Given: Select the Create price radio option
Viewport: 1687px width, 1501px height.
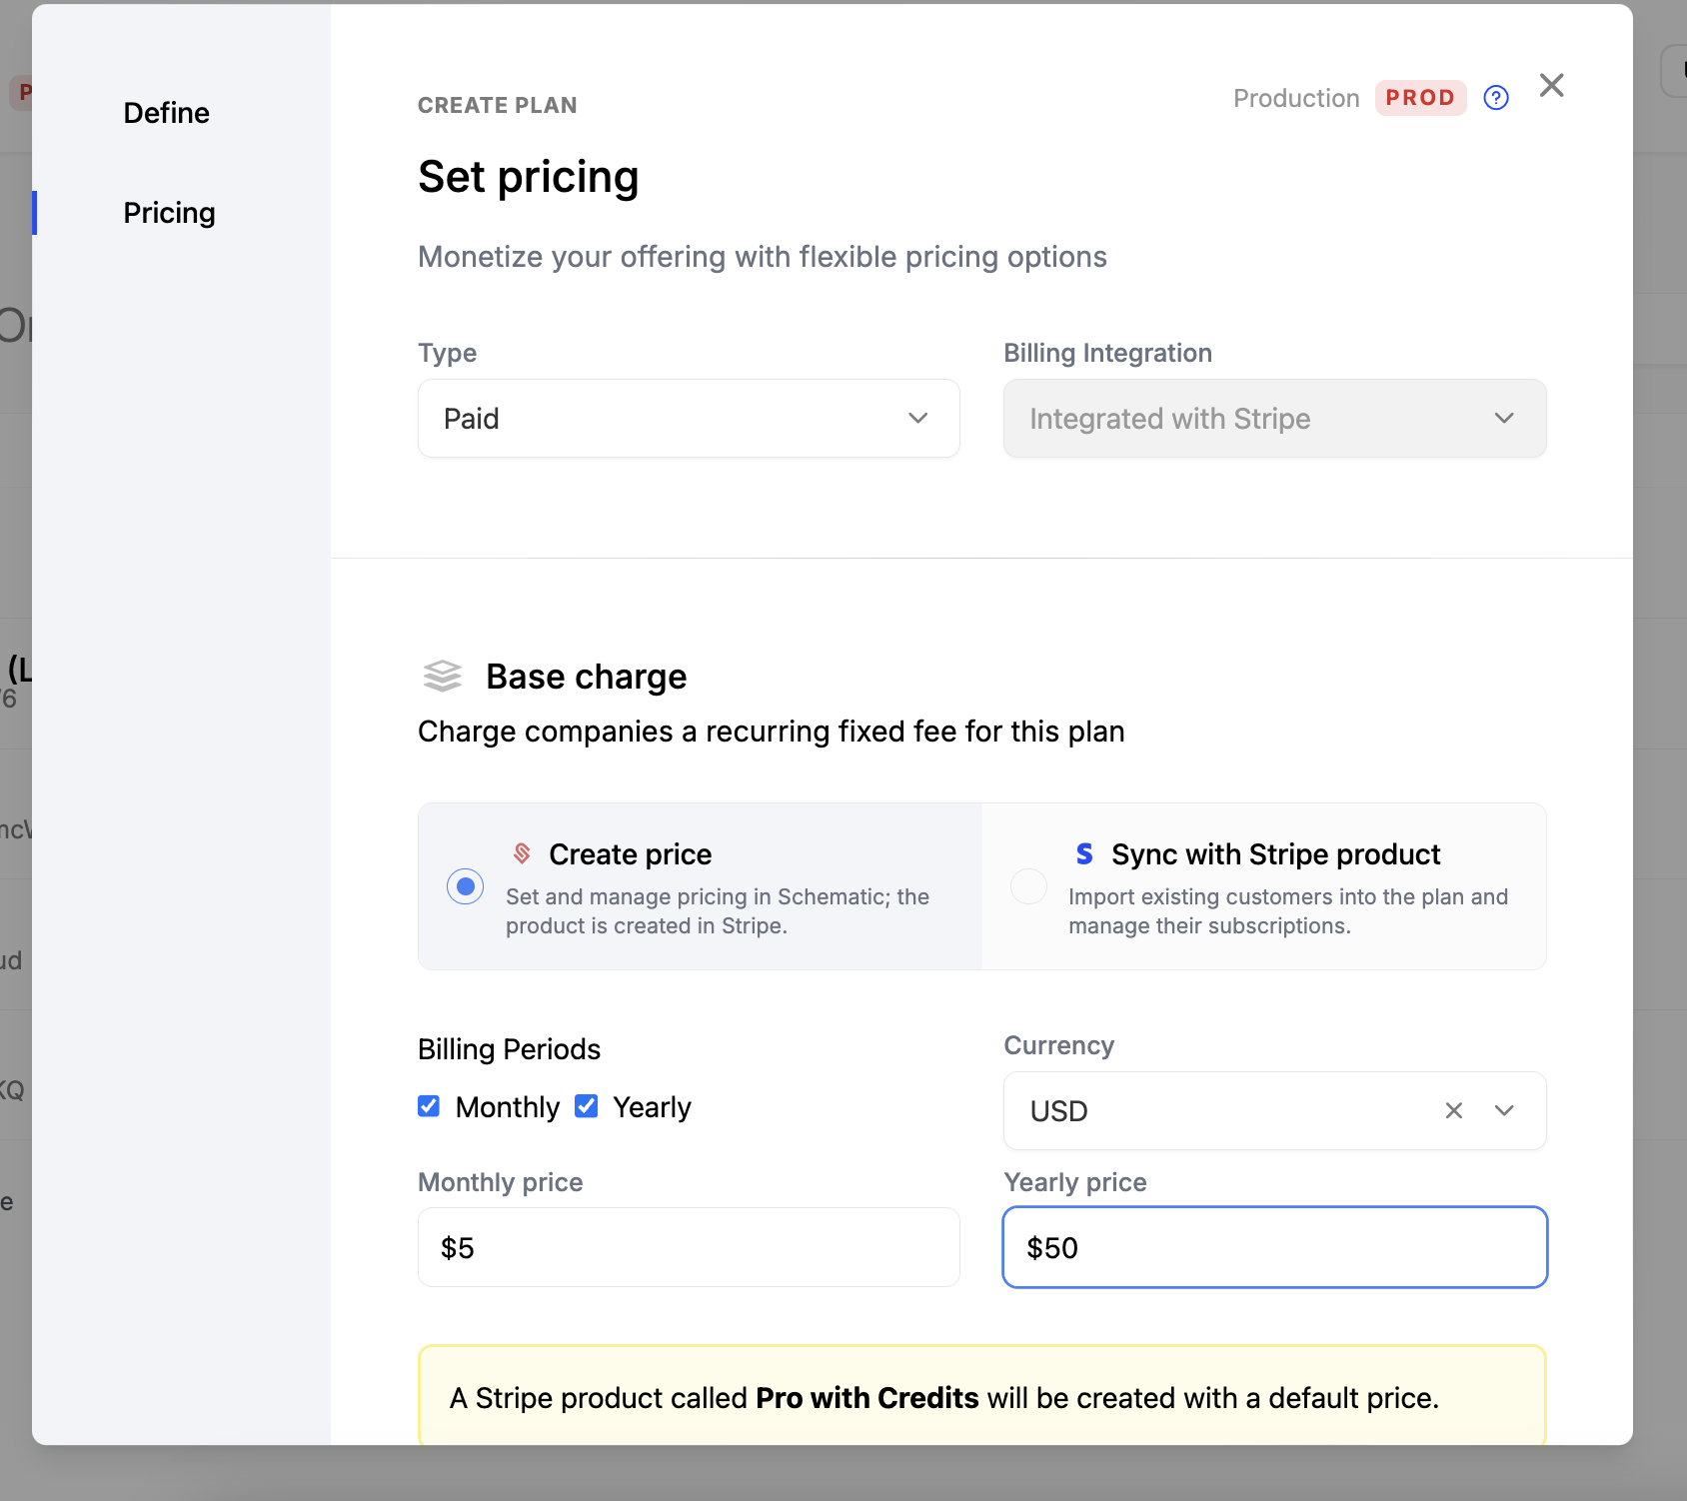Looking at the screenshot, I should click(x=466, y=886).
